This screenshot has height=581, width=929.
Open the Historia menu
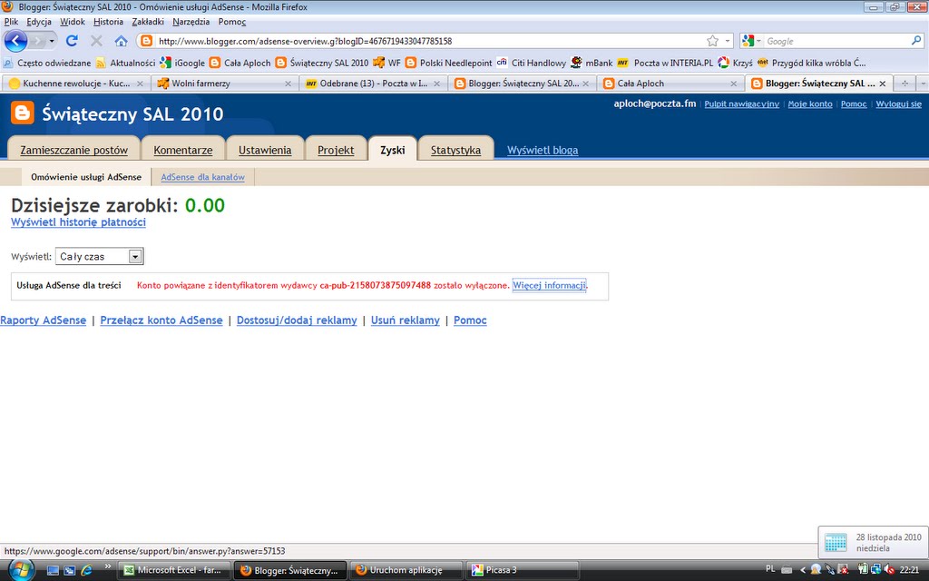pos(109,22)
